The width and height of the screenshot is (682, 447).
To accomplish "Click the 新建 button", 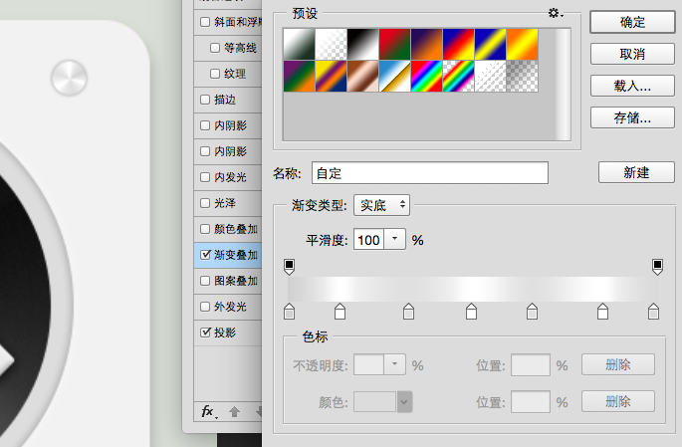I will click(636, 172).
